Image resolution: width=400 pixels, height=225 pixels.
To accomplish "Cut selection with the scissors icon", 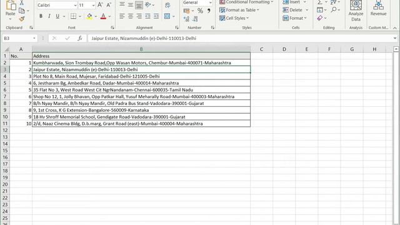I will pos(22,2).
